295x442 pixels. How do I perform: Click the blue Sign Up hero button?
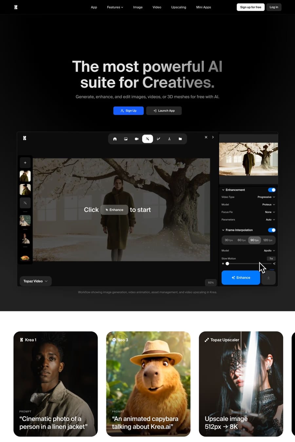(x=128, y=111)
